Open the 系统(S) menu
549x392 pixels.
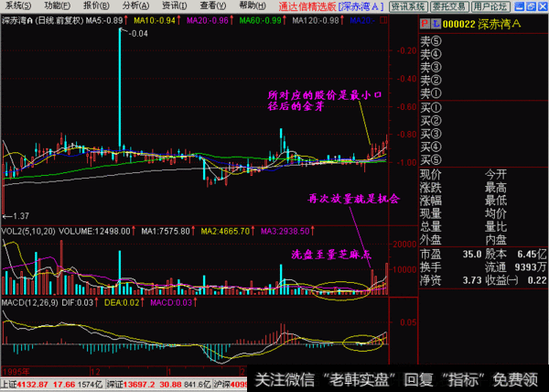coord(19,5)
